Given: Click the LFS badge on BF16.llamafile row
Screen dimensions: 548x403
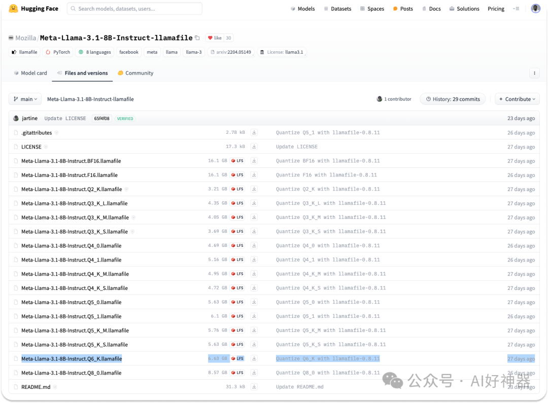Looking at the screenshot, I should (x=237, y=161).
